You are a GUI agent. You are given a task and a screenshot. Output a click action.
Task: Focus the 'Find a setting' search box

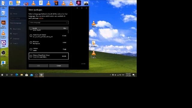pos(18,18)
